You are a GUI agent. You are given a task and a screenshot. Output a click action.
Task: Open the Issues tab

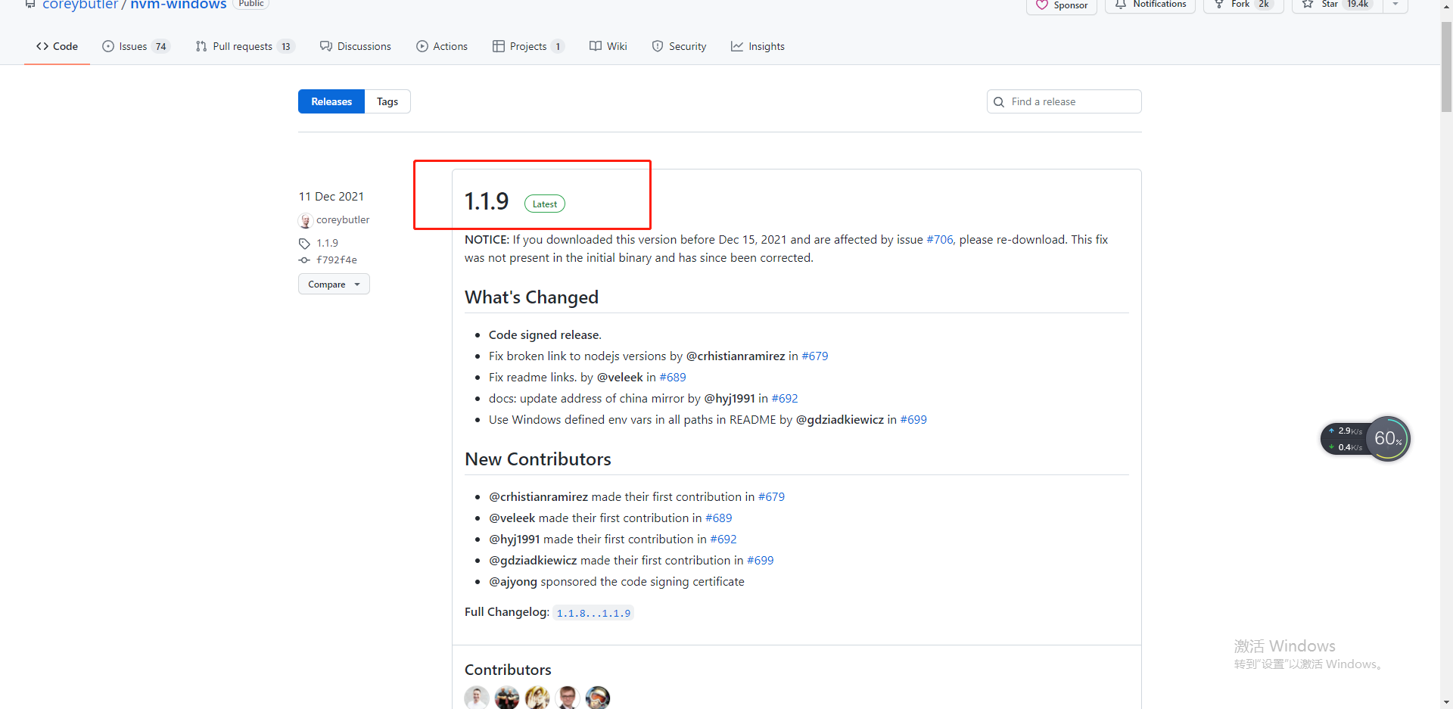point(136,46)
